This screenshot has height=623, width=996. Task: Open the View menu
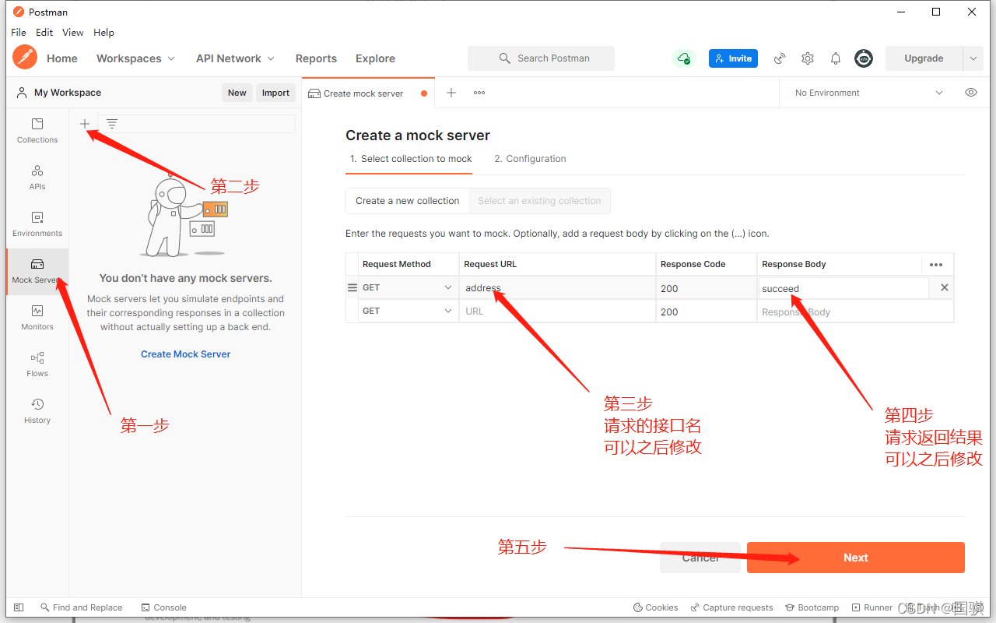73,33
